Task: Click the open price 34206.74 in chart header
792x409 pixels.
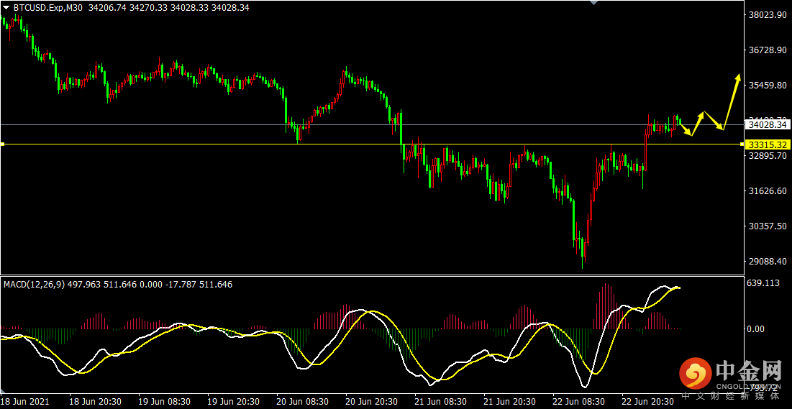Action: click(108, 8)
